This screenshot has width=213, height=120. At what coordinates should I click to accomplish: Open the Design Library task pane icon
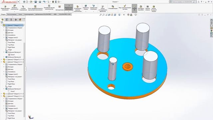pyautogui.click(x=212, y=25)
